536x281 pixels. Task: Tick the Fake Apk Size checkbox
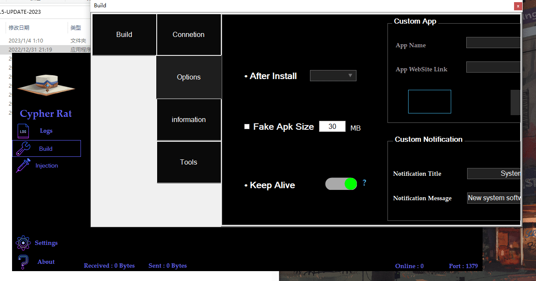tap(247, 127)
